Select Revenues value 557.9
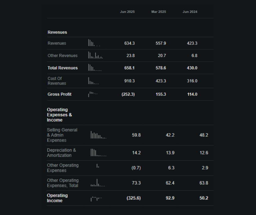256x215 pixels. tap(161, 43)
